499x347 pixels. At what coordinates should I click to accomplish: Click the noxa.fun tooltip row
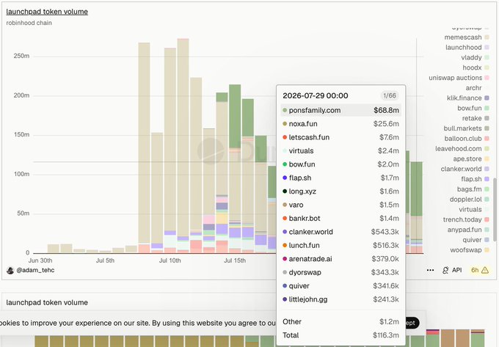pyautogui.click(x=340, y=124)
